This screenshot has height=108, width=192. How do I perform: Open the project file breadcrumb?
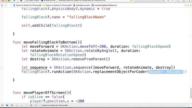[x=27, y=5]
